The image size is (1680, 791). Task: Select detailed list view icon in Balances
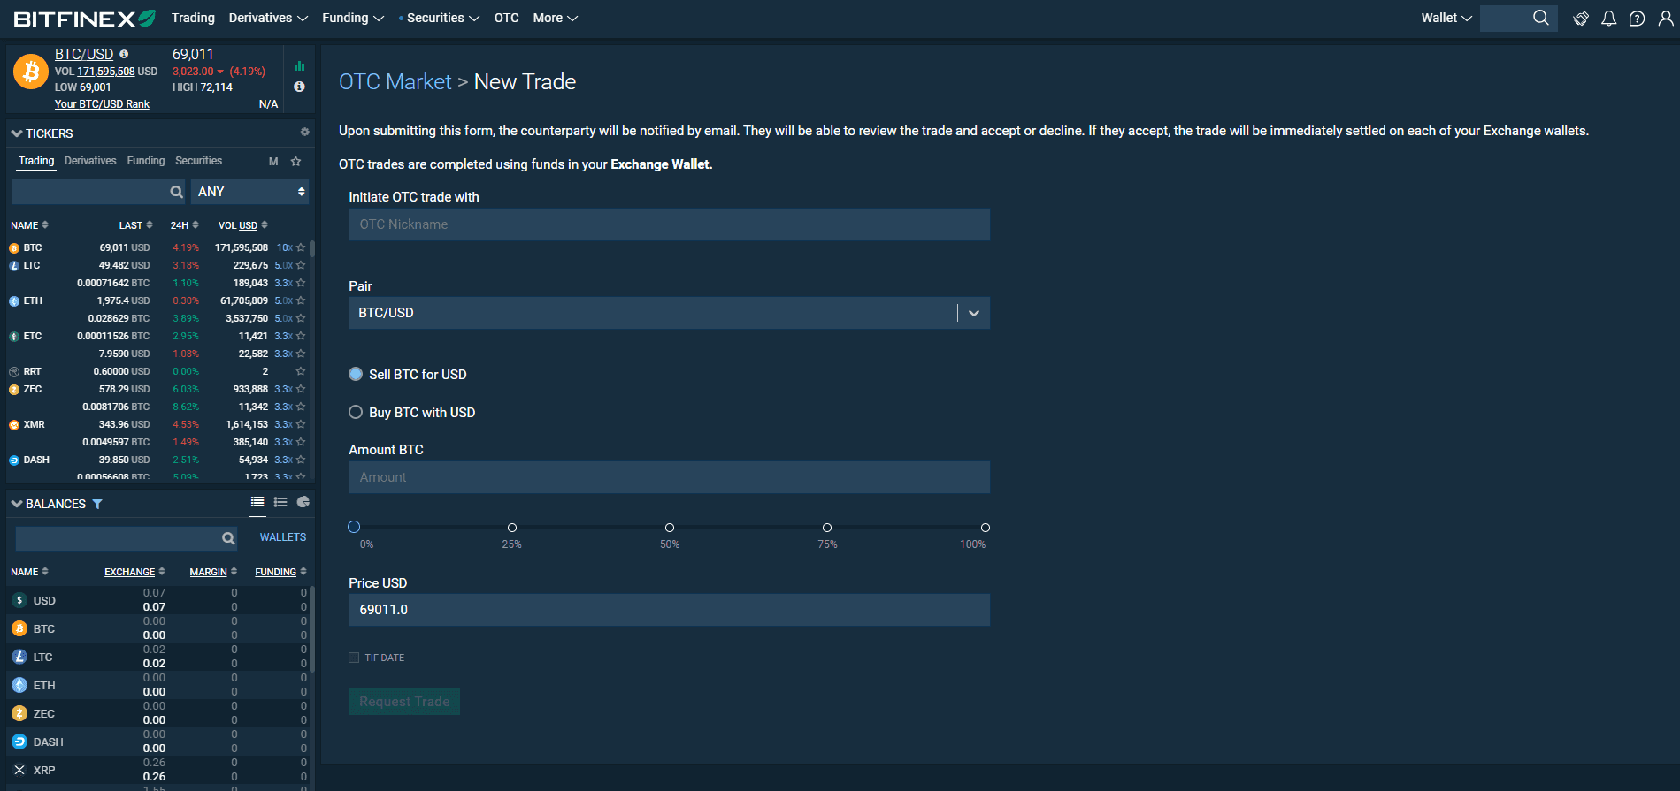click(280, 502)
